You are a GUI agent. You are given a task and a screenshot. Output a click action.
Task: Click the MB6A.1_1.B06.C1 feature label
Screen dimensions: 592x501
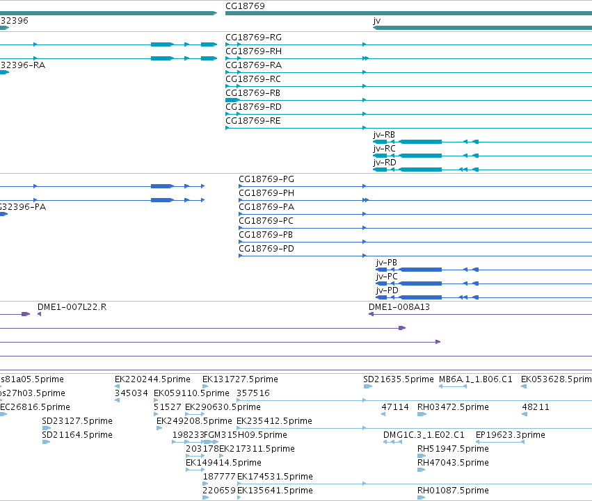coord(476,379)
